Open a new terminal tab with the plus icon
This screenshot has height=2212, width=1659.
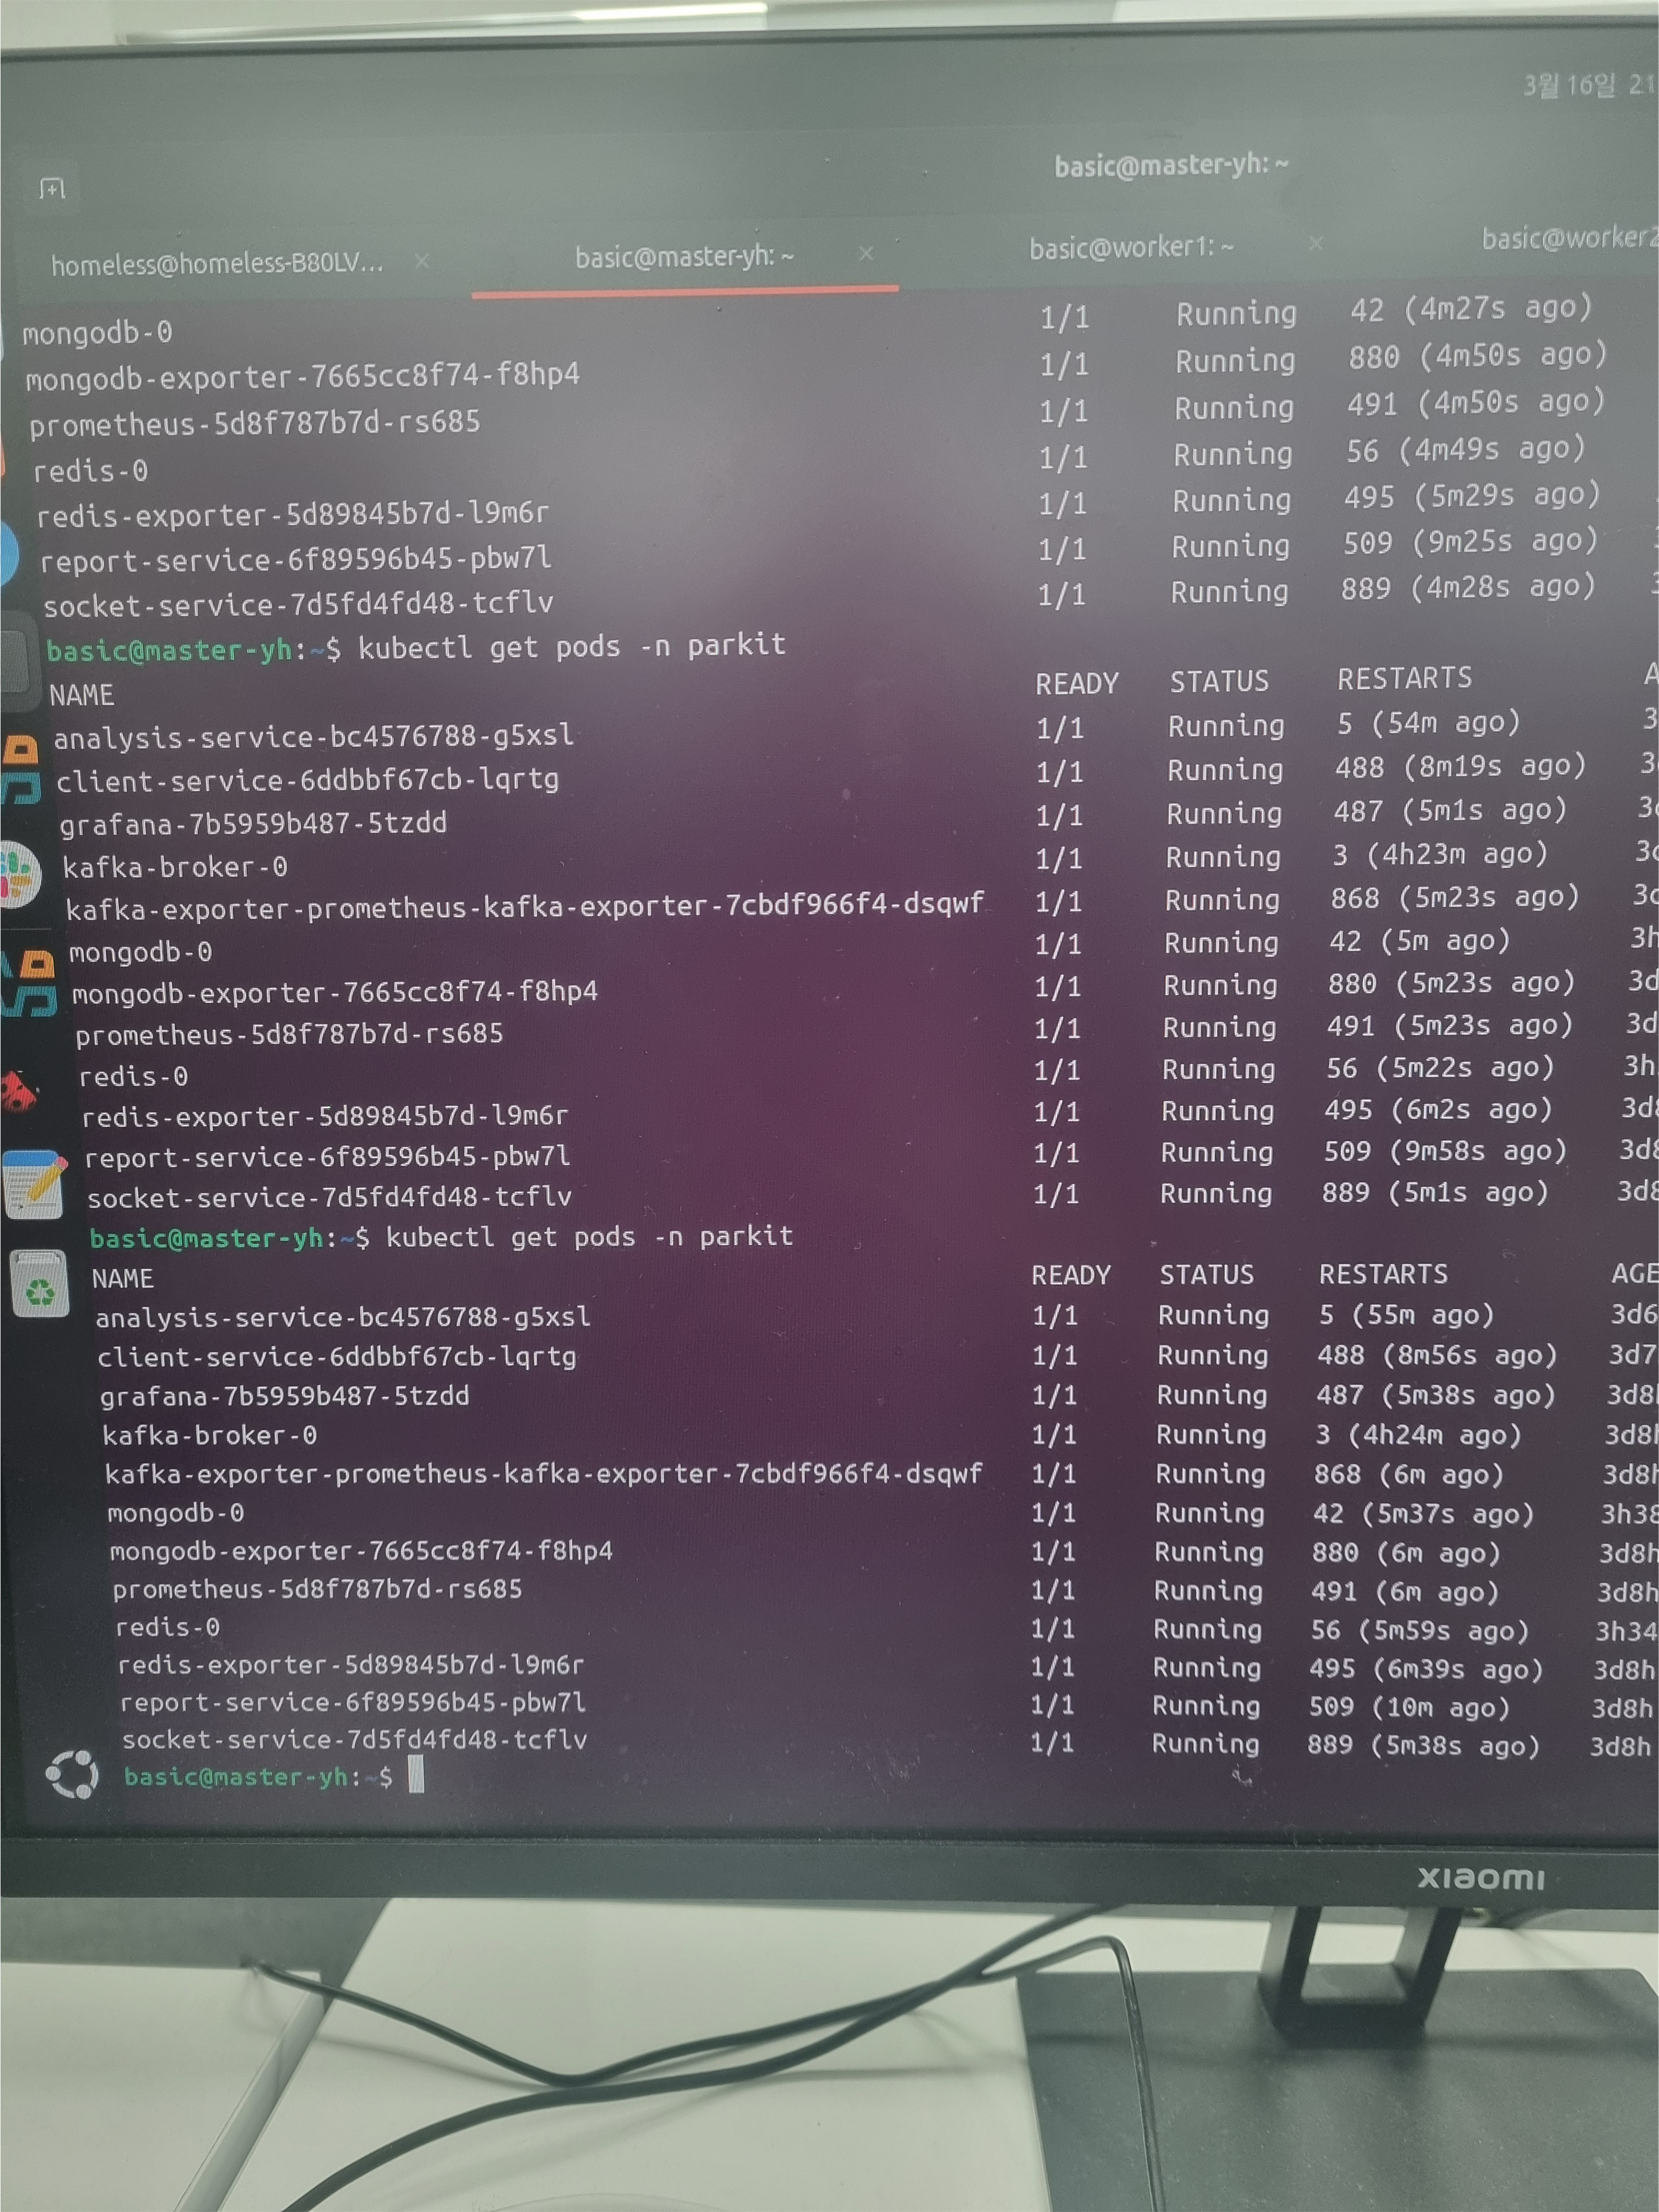coord(52,188)
